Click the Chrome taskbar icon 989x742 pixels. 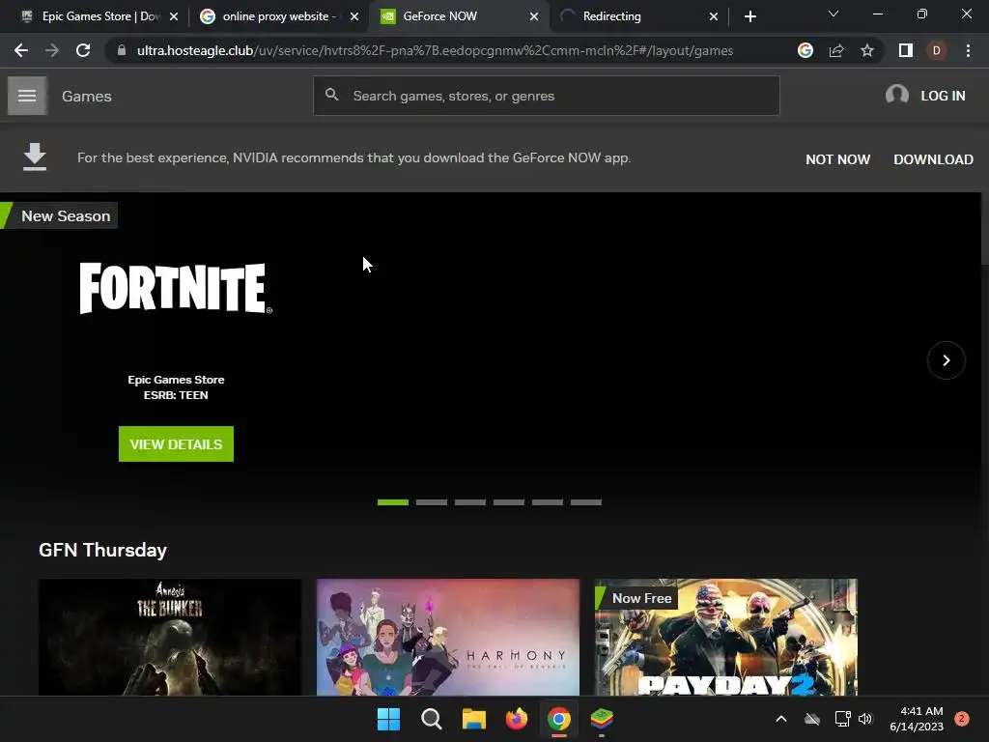(x=559, y=719)
